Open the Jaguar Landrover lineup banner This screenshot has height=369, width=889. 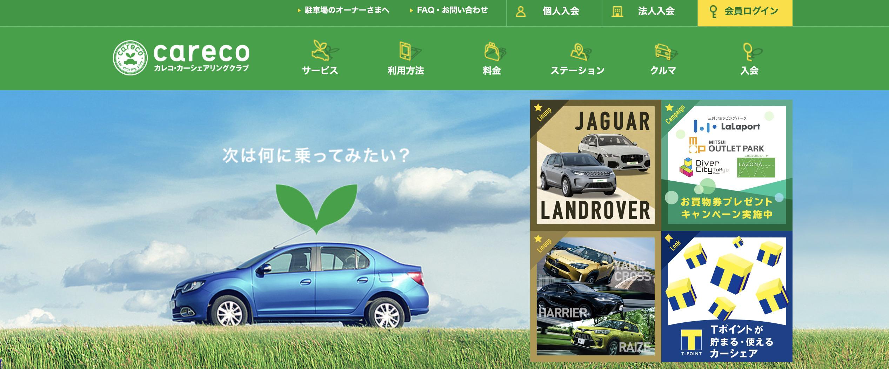pyautogui.click(x=596, y=165)
